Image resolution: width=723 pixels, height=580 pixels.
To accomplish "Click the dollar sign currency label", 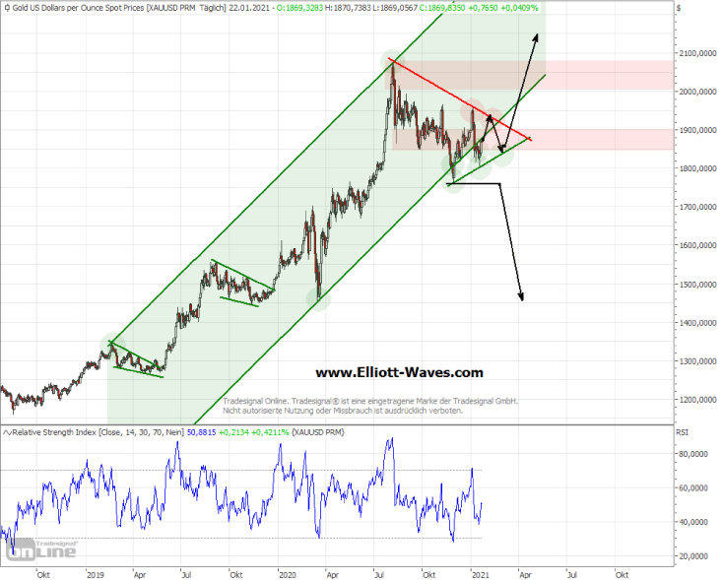I will [679, 8].
